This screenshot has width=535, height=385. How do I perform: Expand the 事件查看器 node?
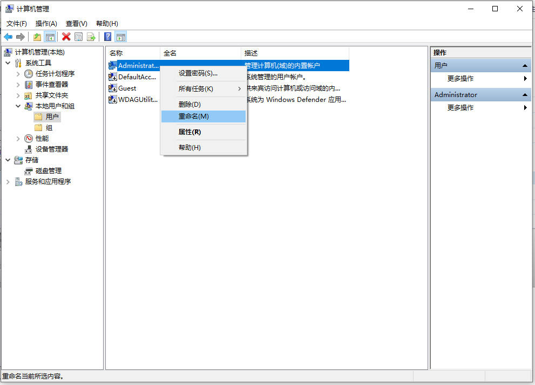point(18,85)
